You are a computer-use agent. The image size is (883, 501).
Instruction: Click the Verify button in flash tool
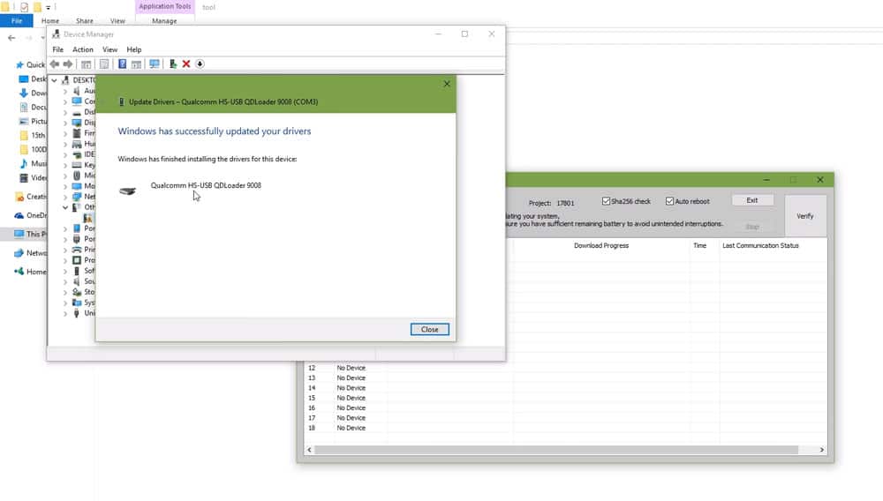click(x=805, y=216)
